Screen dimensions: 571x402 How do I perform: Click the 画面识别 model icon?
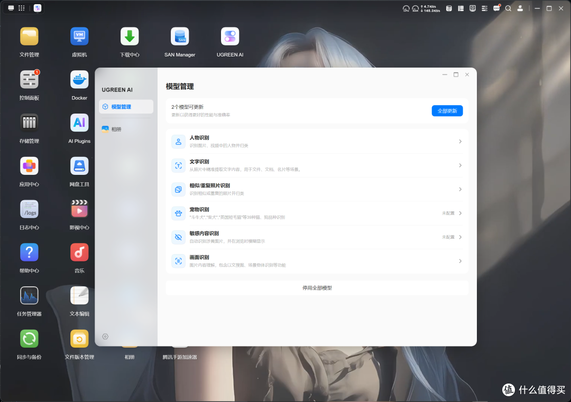pos(179,261)
